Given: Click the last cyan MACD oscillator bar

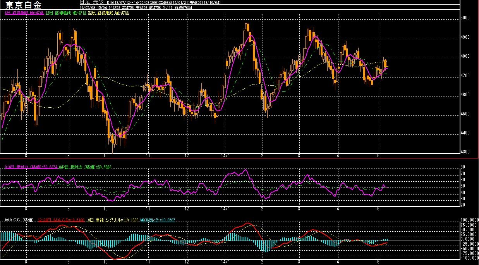Looking at the screenshot, I should 387,240.
